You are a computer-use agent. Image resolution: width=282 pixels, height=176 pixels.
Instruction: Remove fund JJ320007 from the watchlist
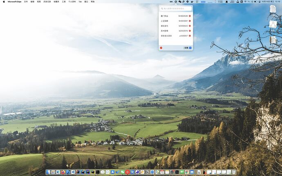[190, 36]
